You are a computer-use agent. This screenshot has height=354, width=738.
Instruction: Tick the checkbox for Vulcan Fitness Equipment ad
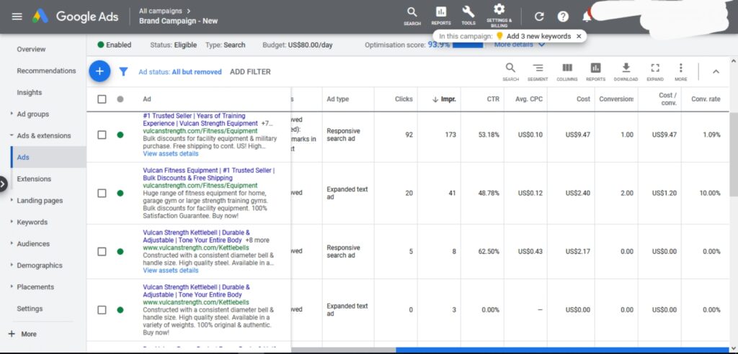coord(102,194)
